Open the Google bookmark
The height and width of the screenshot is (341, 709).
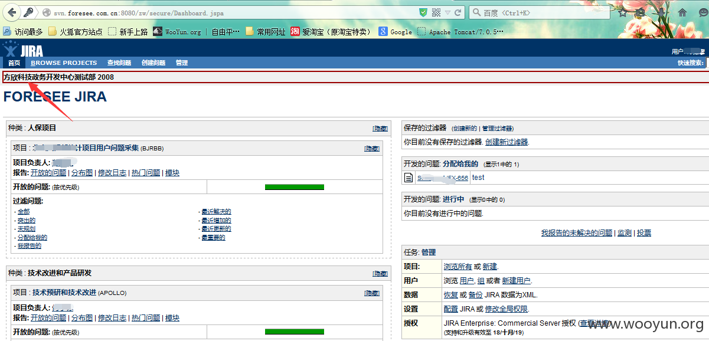pos(396,32)
